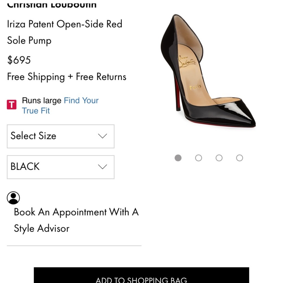The width and height of the screenshot is (283, 283).
Task: Select the third image carousel dot
Action: [219, 158]
